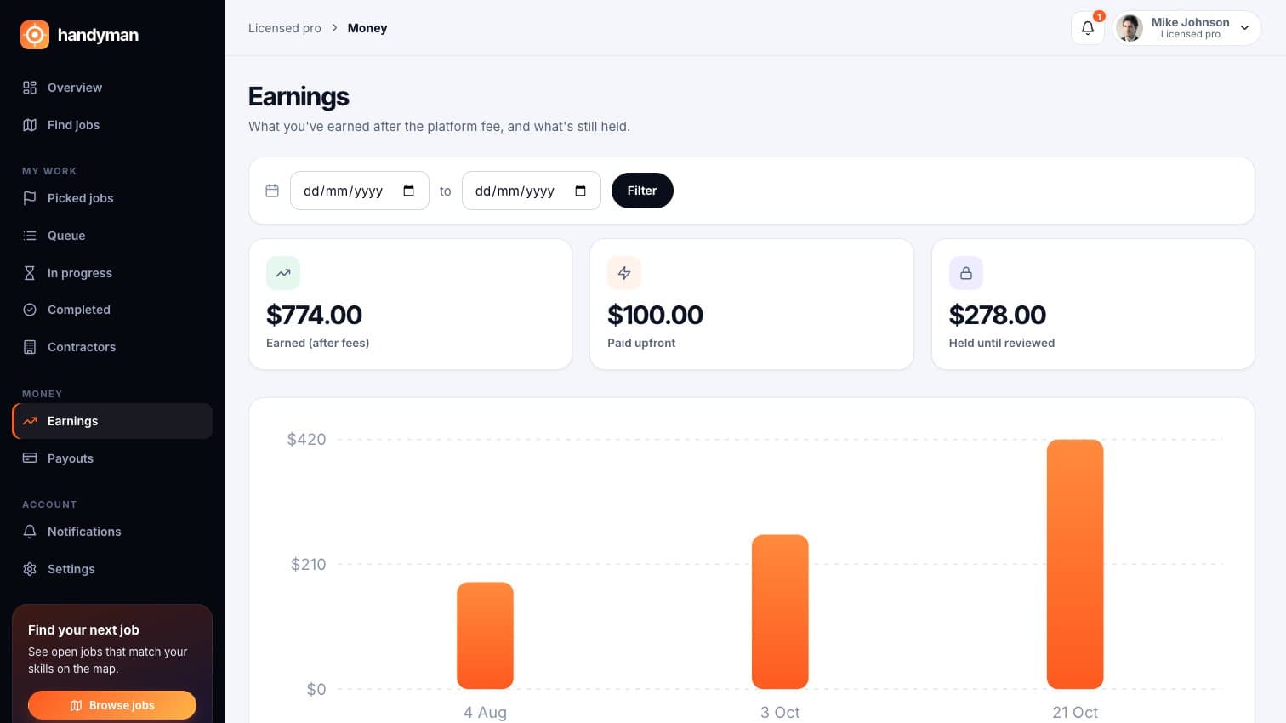Expand the Mike Johnson account menu chevron

[x=1244, y=28]
